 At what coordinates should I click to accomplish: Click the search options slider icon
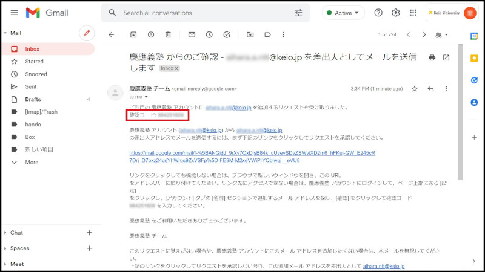coord(298,13)
